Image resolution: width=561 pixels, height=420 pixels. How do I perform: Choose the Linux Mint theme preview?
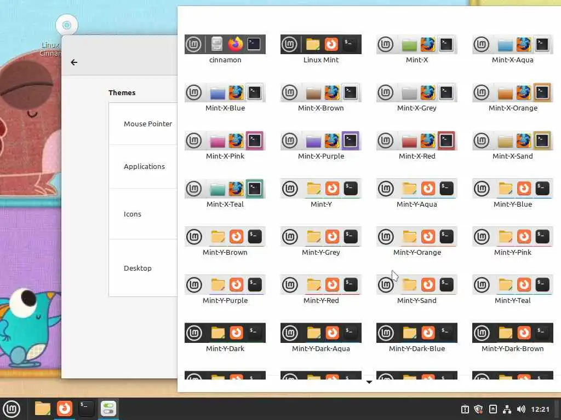(321, 49)
